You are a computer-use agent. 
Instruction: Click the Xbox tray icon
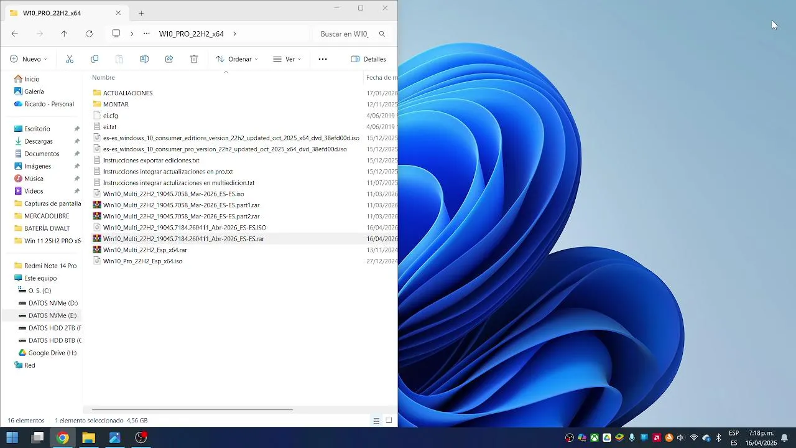click(595, 437)
